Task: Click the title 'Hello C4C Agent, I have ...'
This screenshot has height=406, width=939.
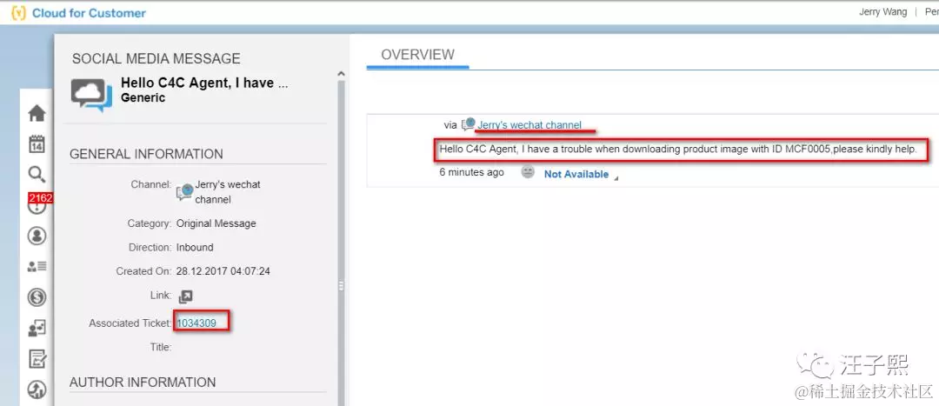Action: [204, 83]
